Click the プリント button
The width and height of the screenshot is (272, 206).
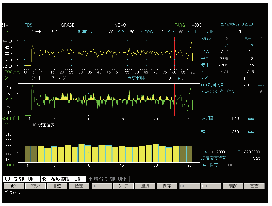pos(35,186)
